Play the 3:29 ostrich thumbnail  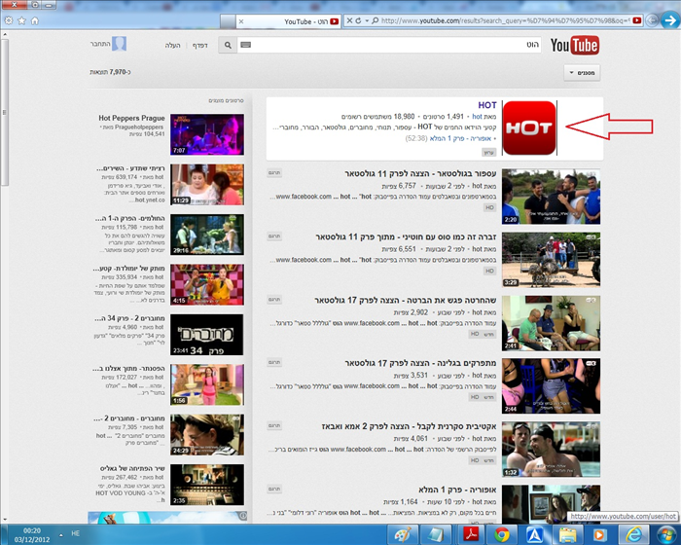point(552,260)
